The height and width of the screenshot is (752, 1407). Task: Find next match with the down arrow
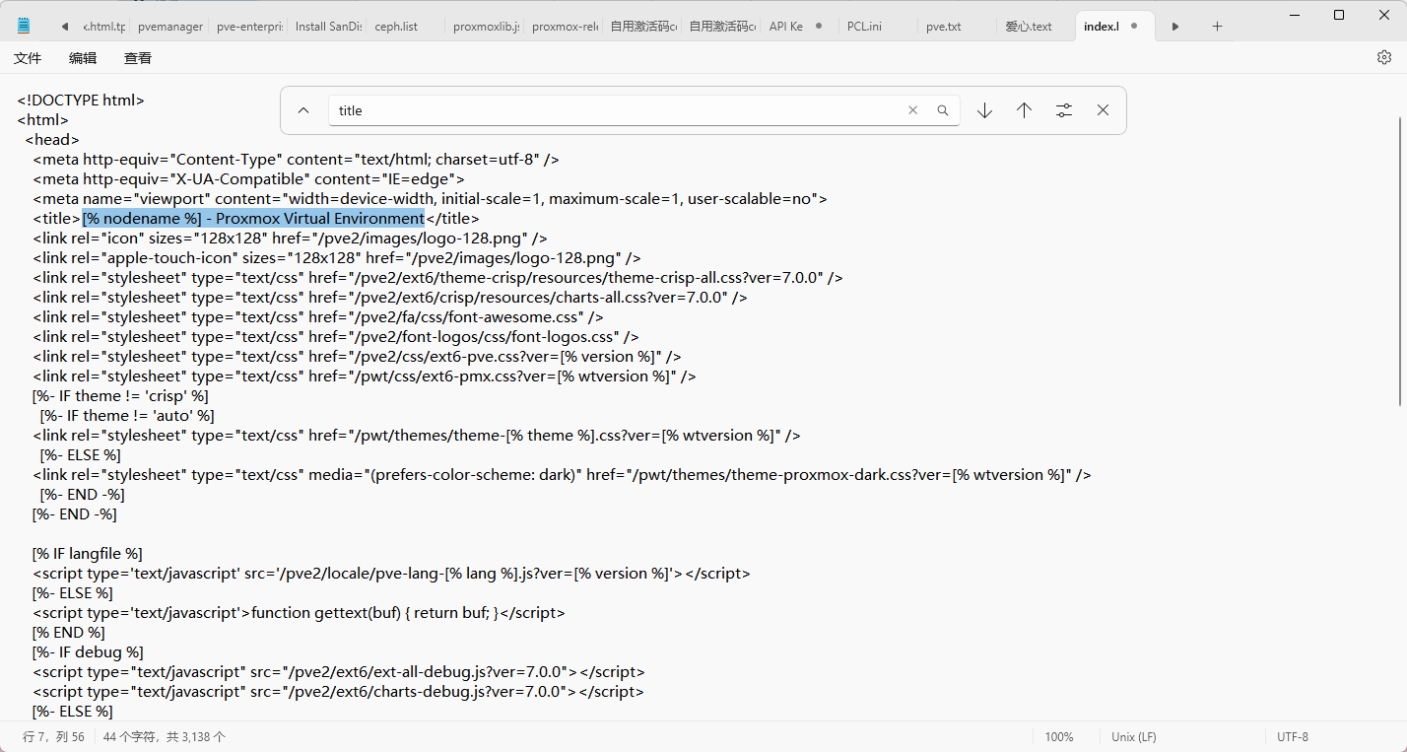pos(984,110)
